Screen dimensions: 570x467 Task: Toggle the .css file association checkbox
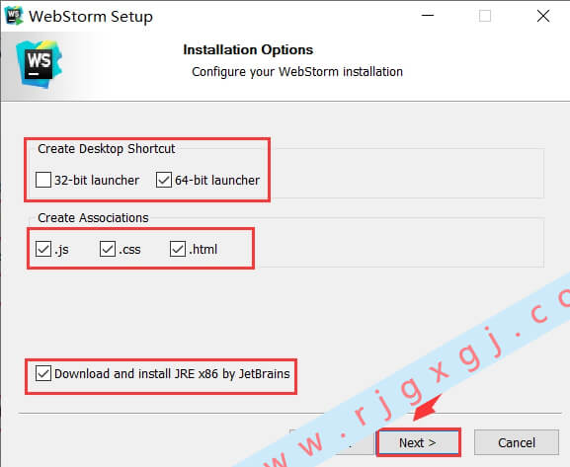click(x=108, y=250)
